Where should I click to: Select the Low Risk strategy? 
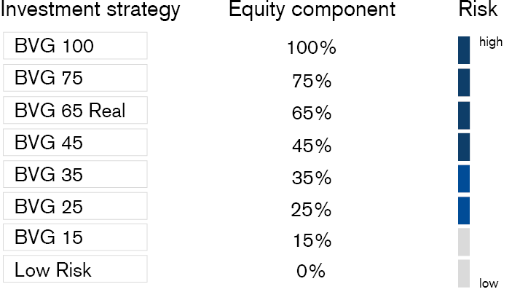pos(75,269)
